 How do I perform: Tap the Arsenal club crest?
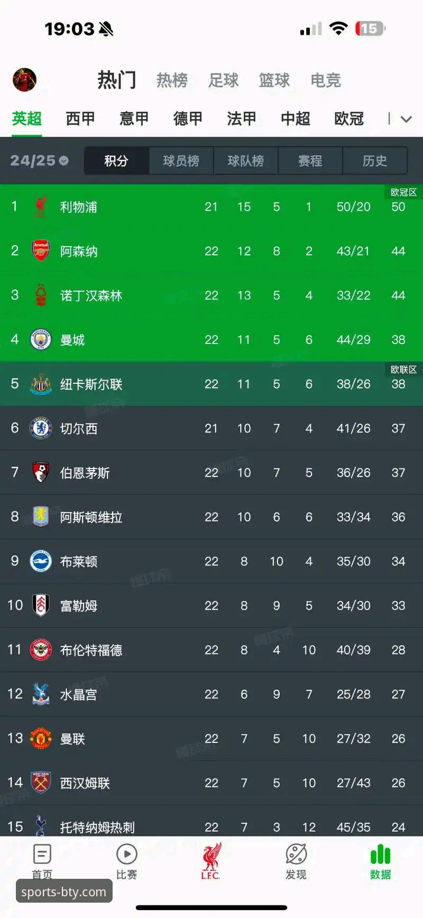point(41,251)
